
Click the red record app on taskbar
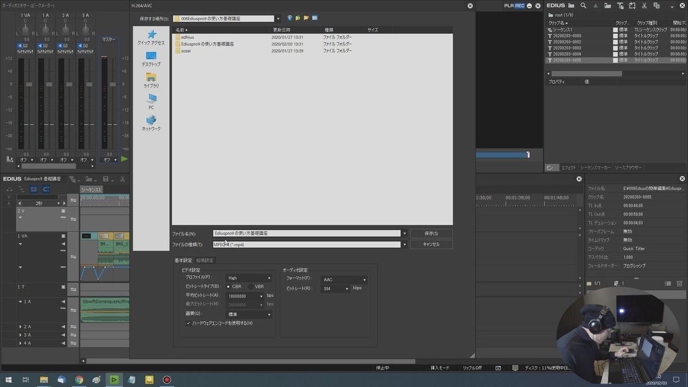(x=167, y=380)
